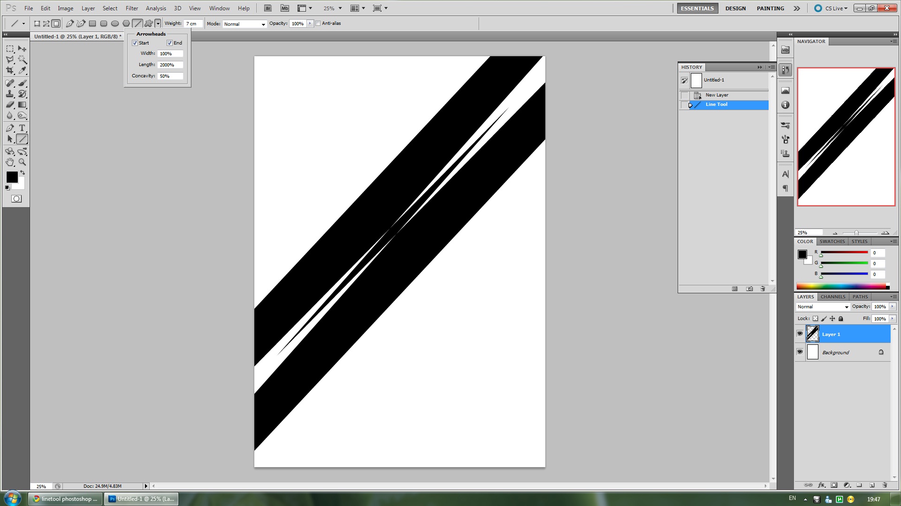Click the Create new layer icon
The width and height of the screenshot is (901, 506).
click(x=871, y=485)
